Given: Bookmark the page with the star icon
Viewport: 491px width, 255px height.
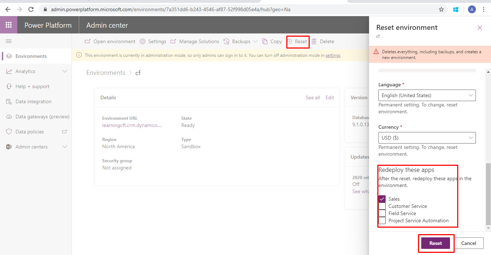Looking at the screenshot, I should point(441,9).
